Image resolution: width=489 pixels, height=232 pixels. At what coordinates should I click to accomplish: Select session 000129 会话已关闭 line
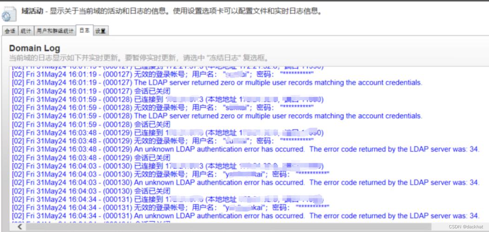point(91,158)
